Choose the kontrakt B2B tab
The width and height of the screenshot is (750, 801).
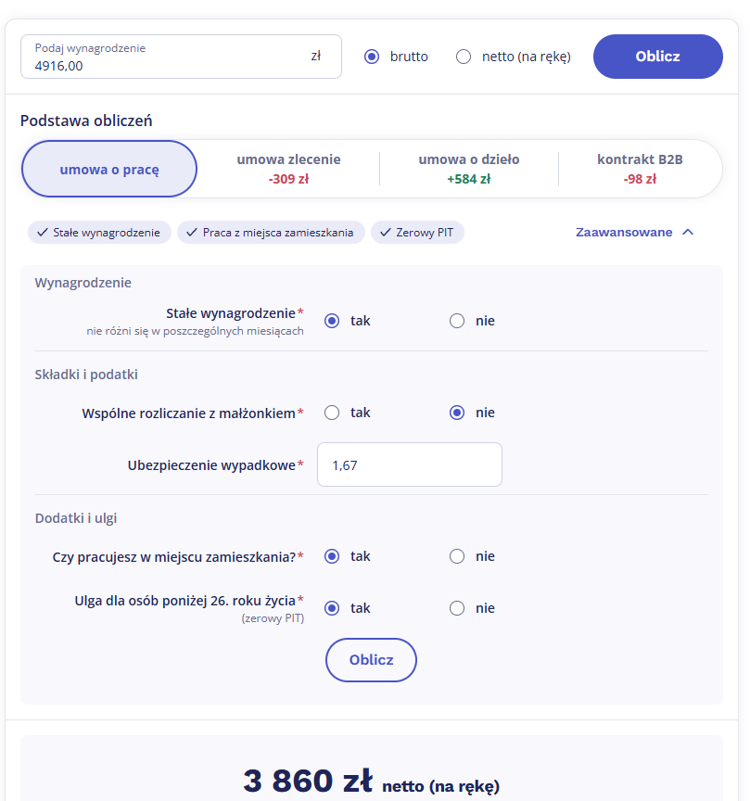pyautogui.click(x=640, y=169)
